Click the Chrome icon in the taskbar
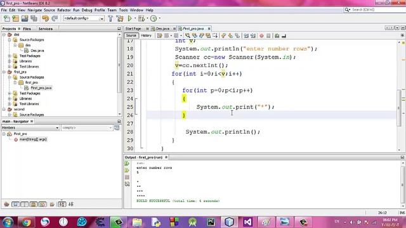The width and height of the screenshot is (406, 228). 26,222
